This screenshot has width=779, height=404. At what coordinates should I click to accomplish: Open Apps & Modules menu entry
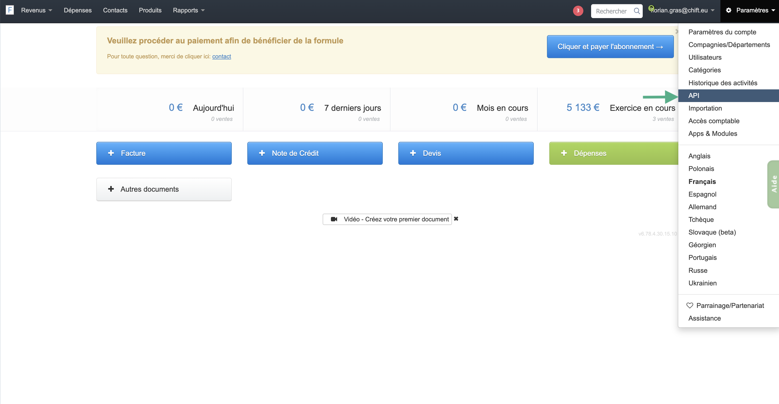pyautogui.click(x=712, y=134)
